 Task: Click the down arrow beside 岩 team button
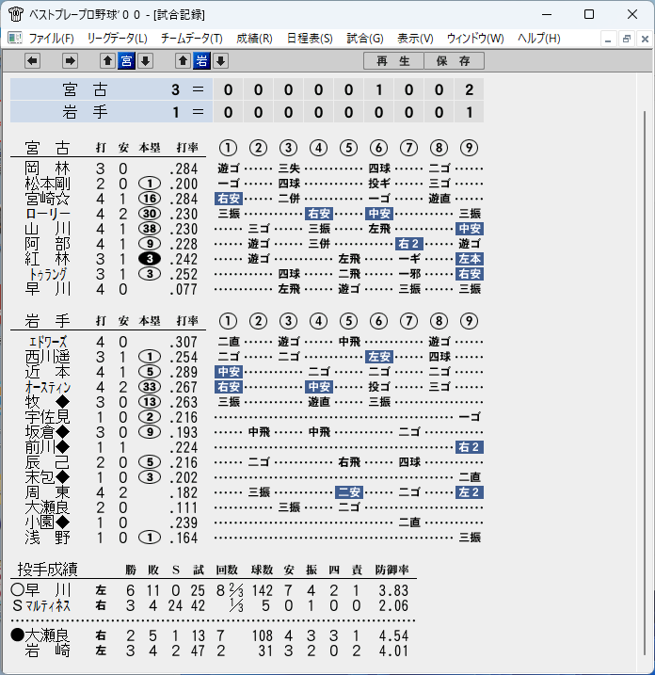pyautogui.click(x=221, y=60)
